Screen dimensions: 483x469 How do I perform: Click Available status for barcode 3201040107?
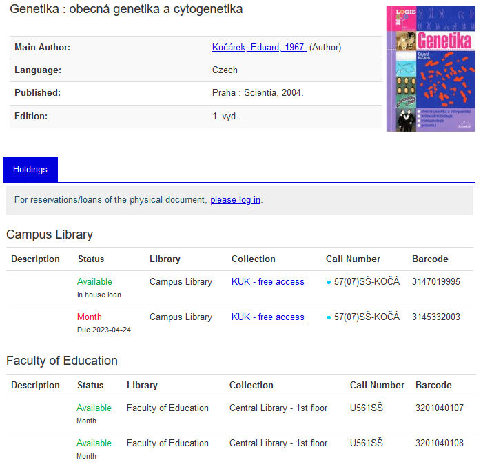click(x=94, y=408)
